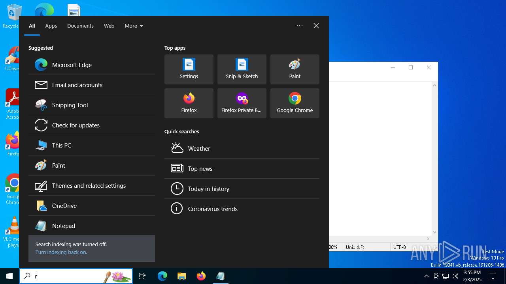The width and height of the screenshot is (506, 284).
Task: Click Turn indexing back on link
Action: coord(61,252)
